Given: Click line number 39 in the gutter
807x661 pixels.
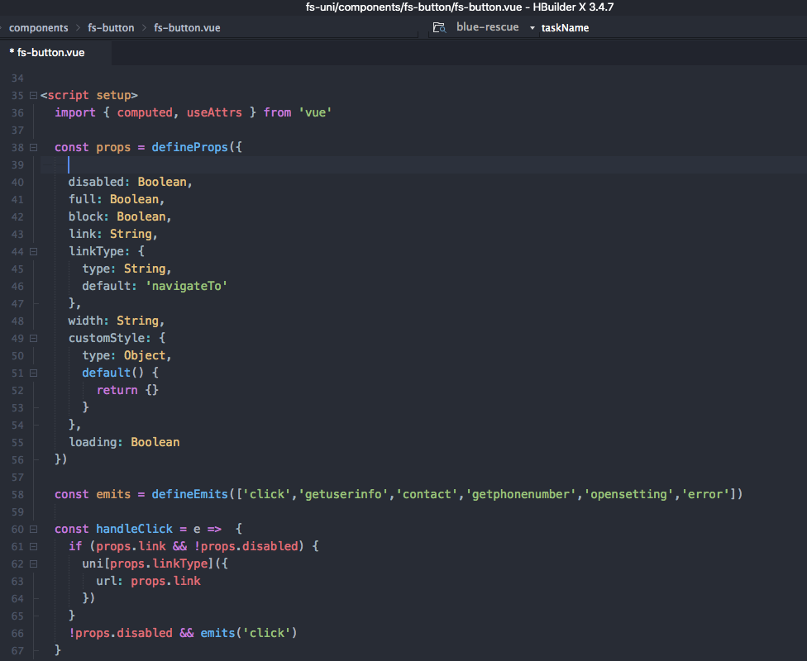Looking at the screenshot, I should [17, 164].
